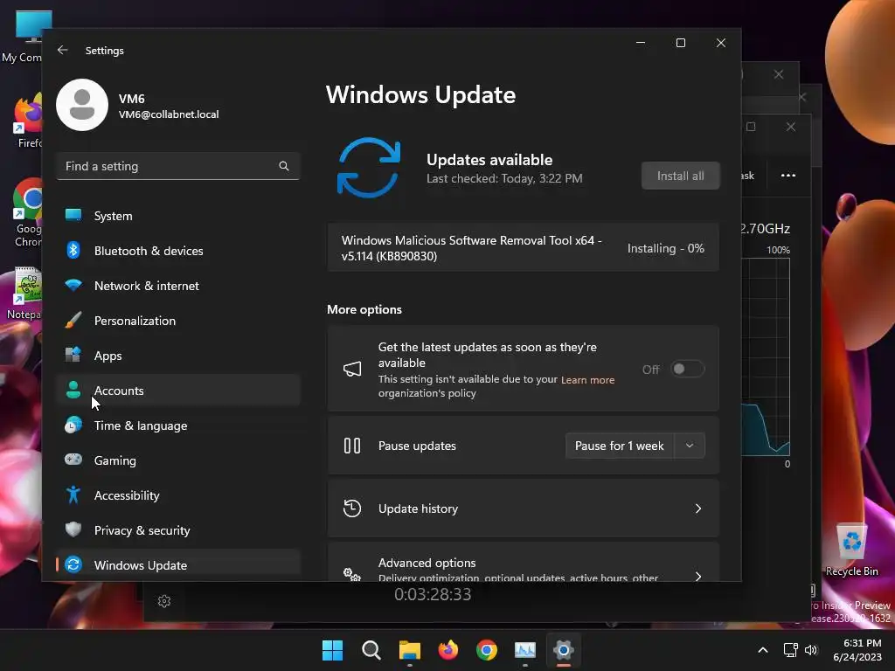Click the history clock icon
This screenshot has width=895, height=671.
pos(352,508)
